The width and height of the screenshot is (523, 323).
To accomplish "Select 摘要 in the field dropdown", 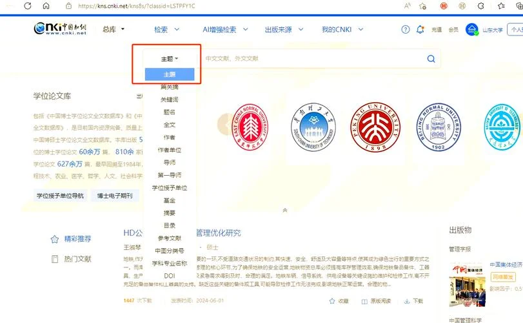I will point(170,213).
